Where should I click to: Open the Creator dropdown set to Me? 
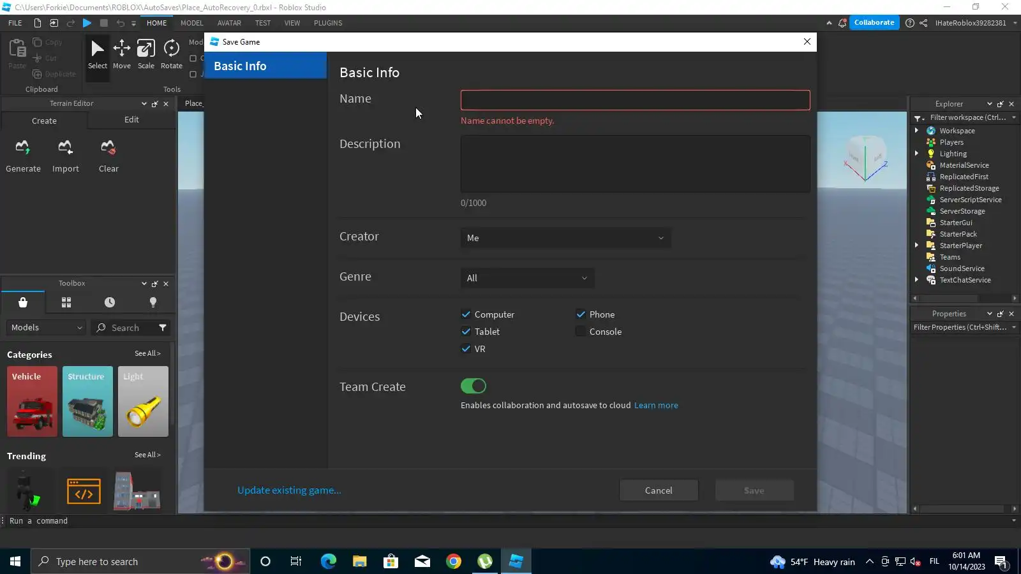click(x=565, y=238)
